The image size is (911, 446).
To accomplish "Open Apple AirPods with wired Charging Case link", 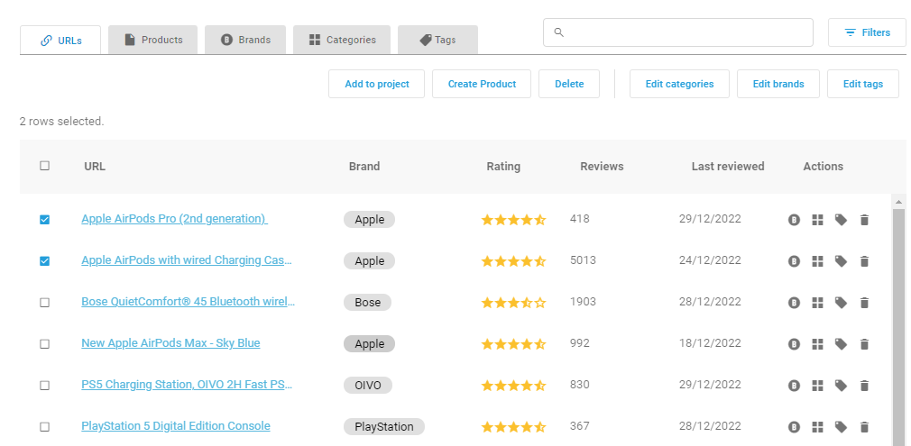I will (187, 260).
